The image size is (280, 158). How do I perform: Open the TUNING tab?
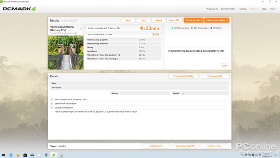[x=242, y=9]
